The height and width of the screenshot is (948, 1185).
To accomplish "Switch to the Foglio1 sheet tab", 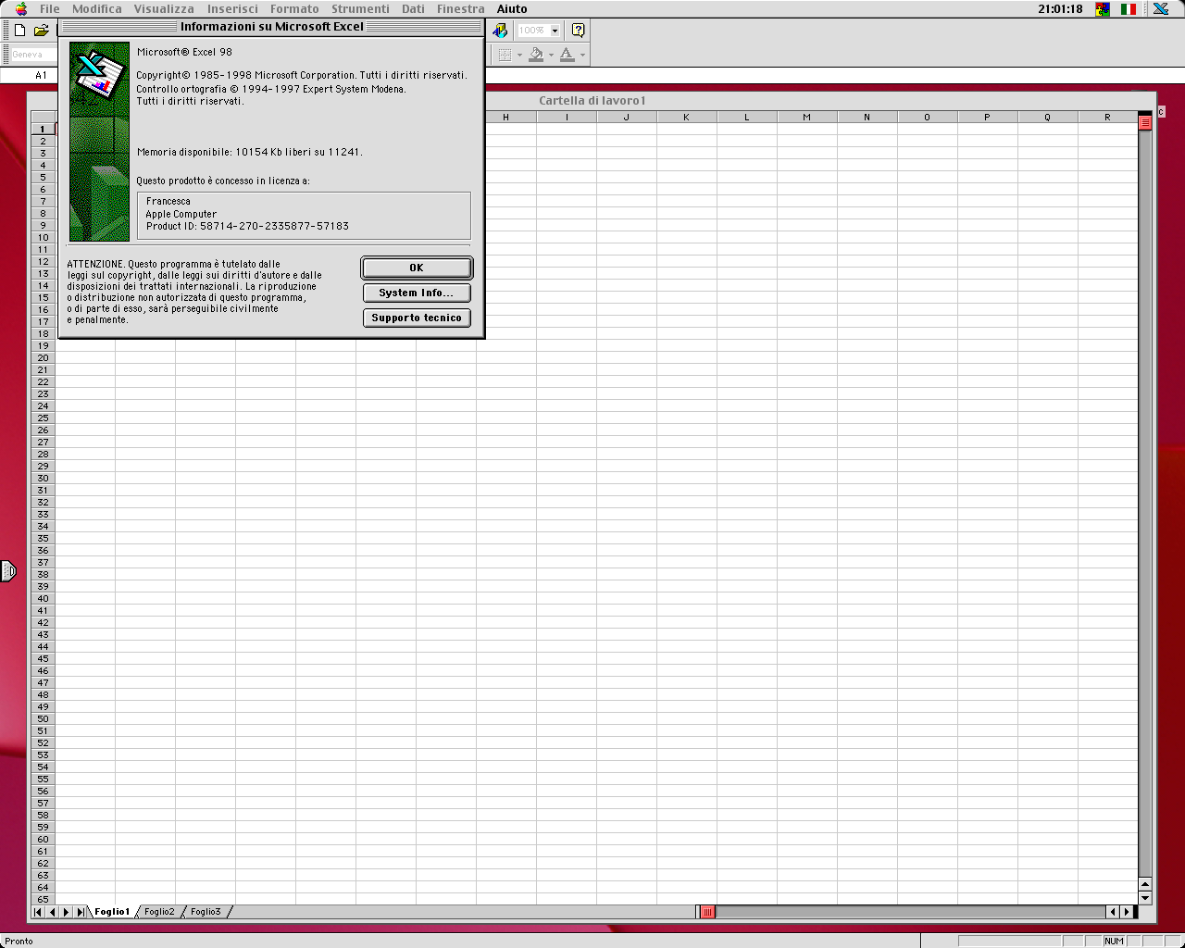I will [112, 912].
